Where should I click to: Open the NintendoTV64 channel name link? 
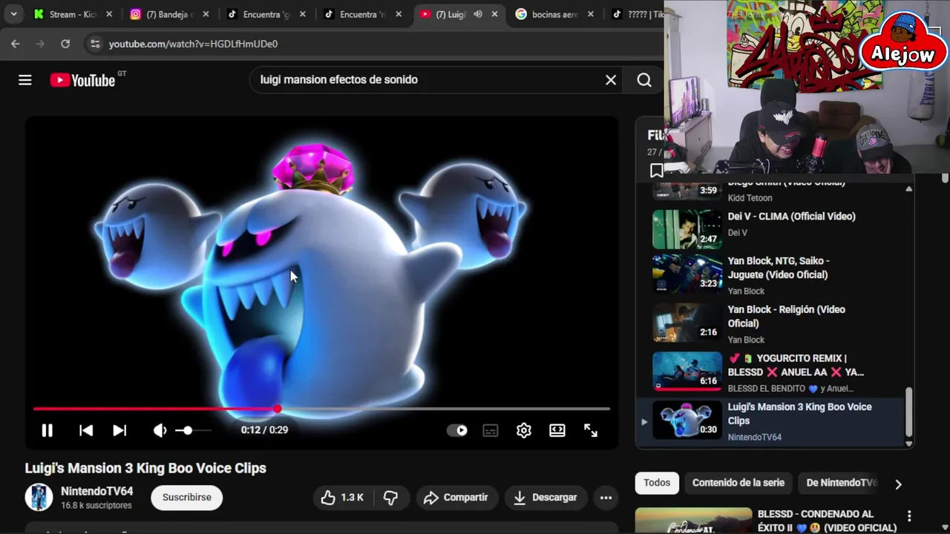[97, 491]
